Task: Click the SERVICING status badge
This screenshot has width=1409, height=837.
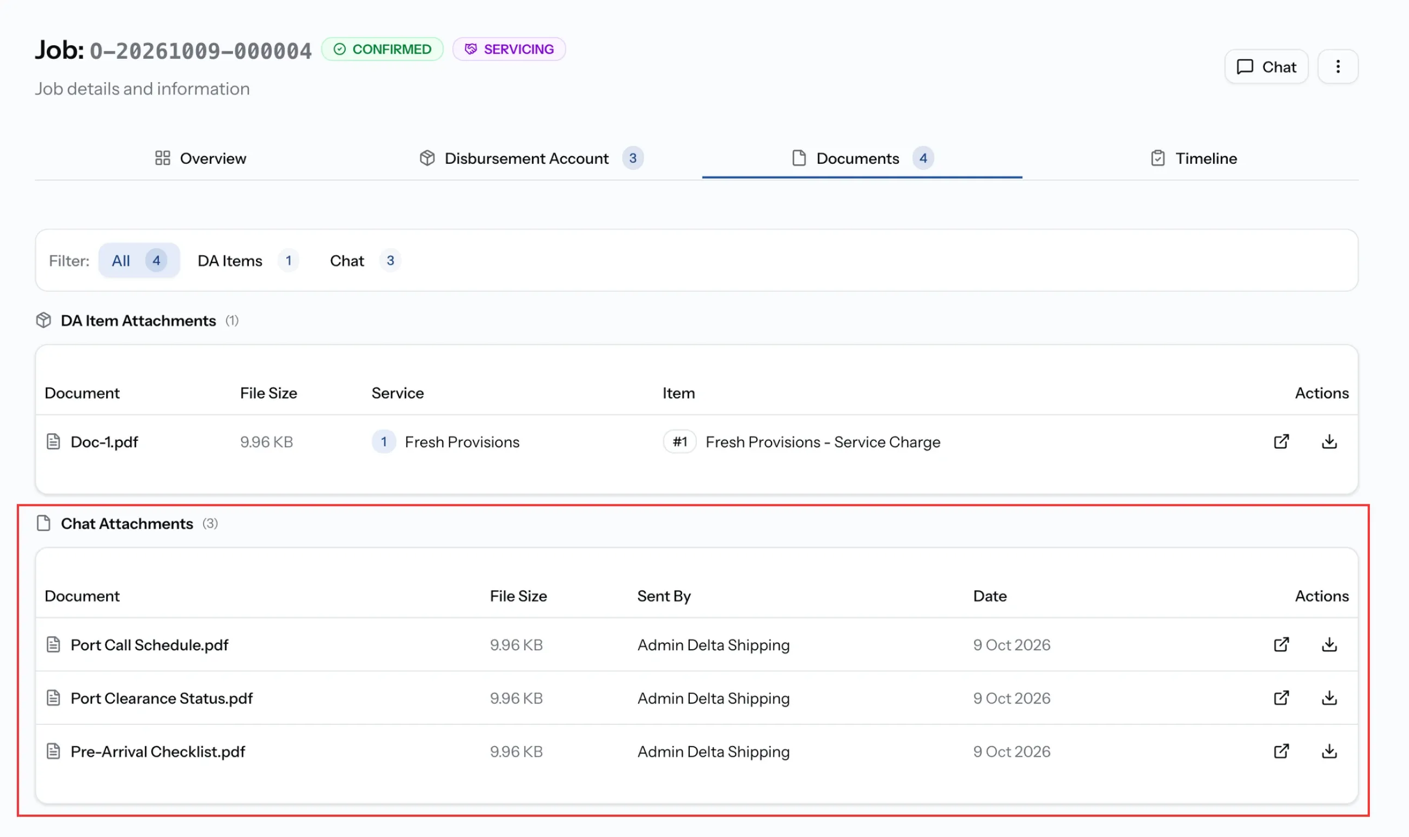Action: tap(509, 49)
